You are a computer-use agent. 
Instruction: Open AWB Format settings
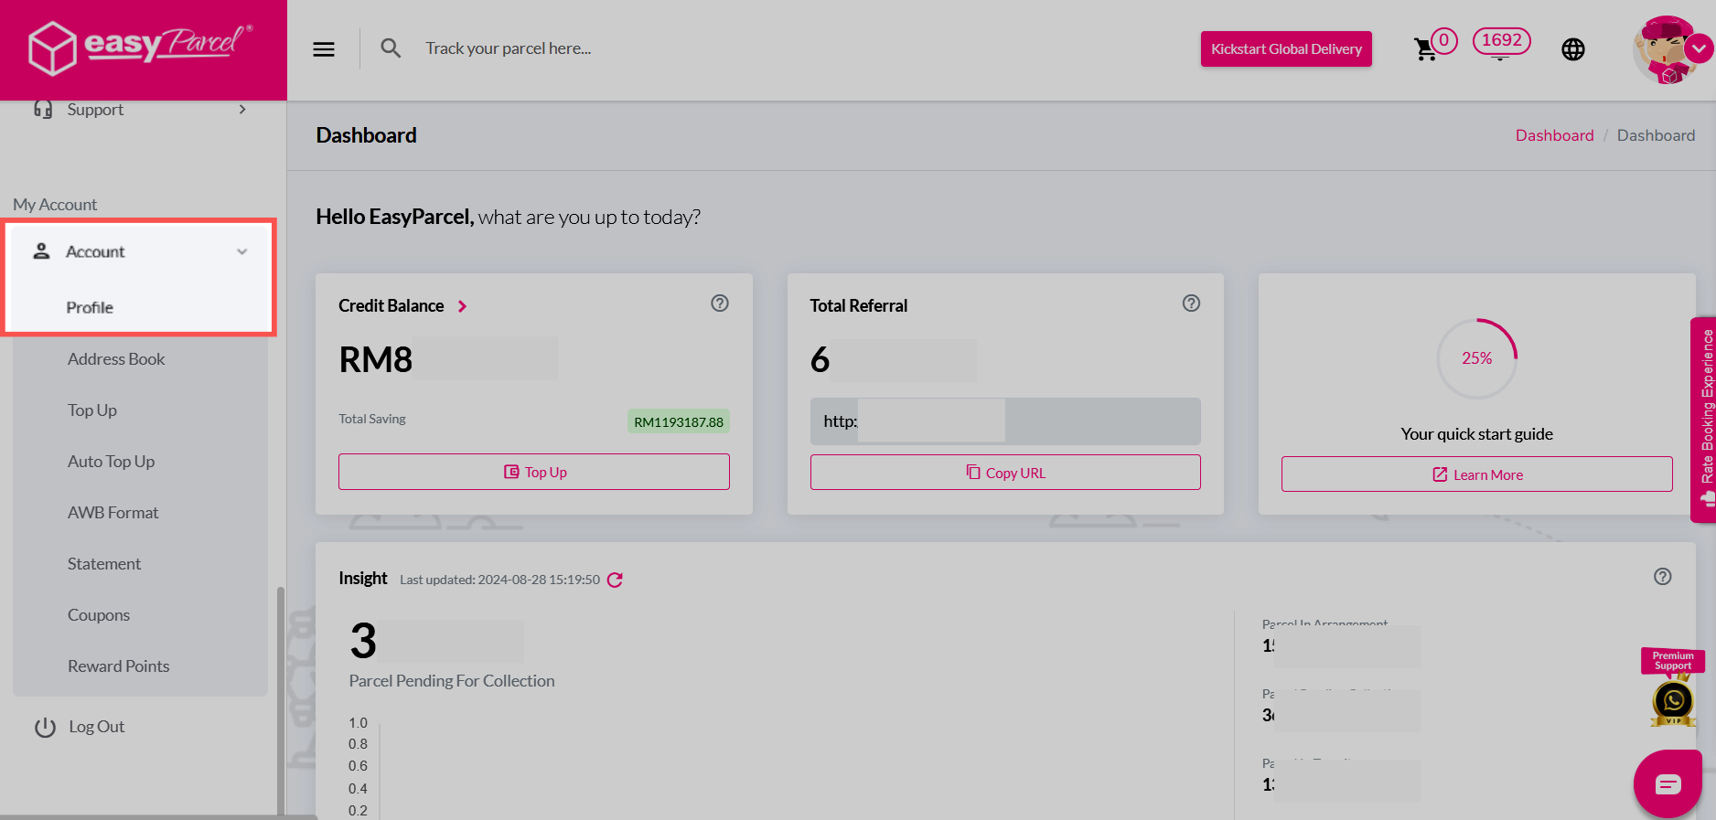(113, 513)
